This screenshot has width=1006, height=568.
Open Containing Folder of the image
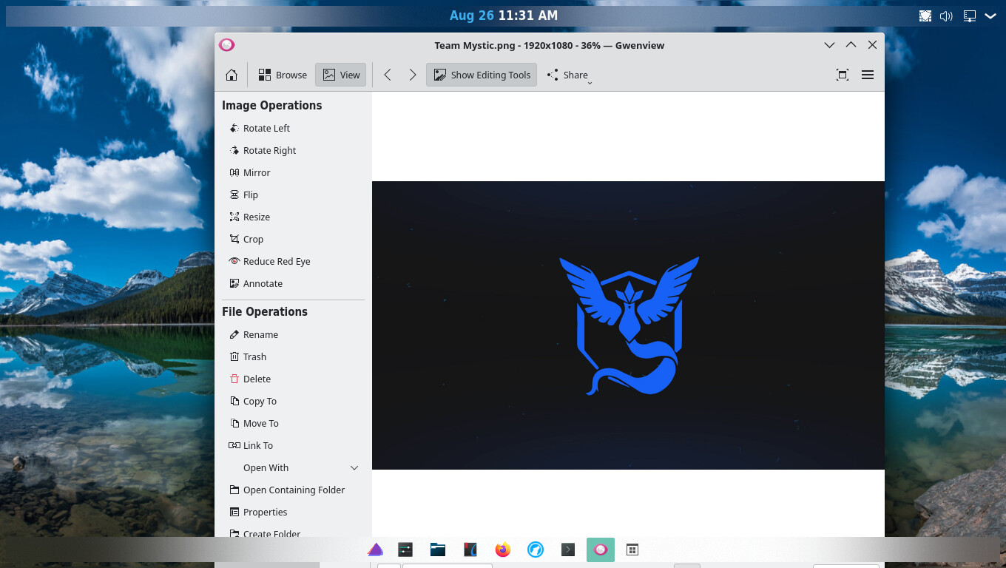[287, 490]
